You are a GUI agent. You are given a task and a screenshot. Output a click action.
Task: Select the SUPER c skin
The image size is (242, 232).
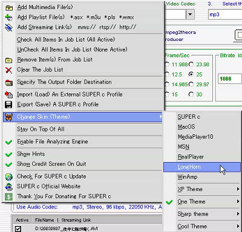[x=202, y=117]
